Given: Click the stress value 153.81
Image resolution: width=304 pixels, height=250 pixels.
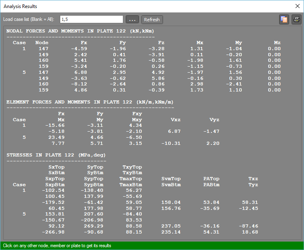Looking at the screenshot, I should click(55, 214).
